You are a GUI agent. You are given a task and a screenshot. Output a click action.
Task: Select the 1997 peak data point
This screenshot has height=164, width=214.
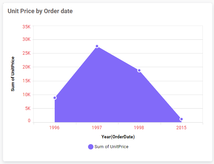[97, 46]
